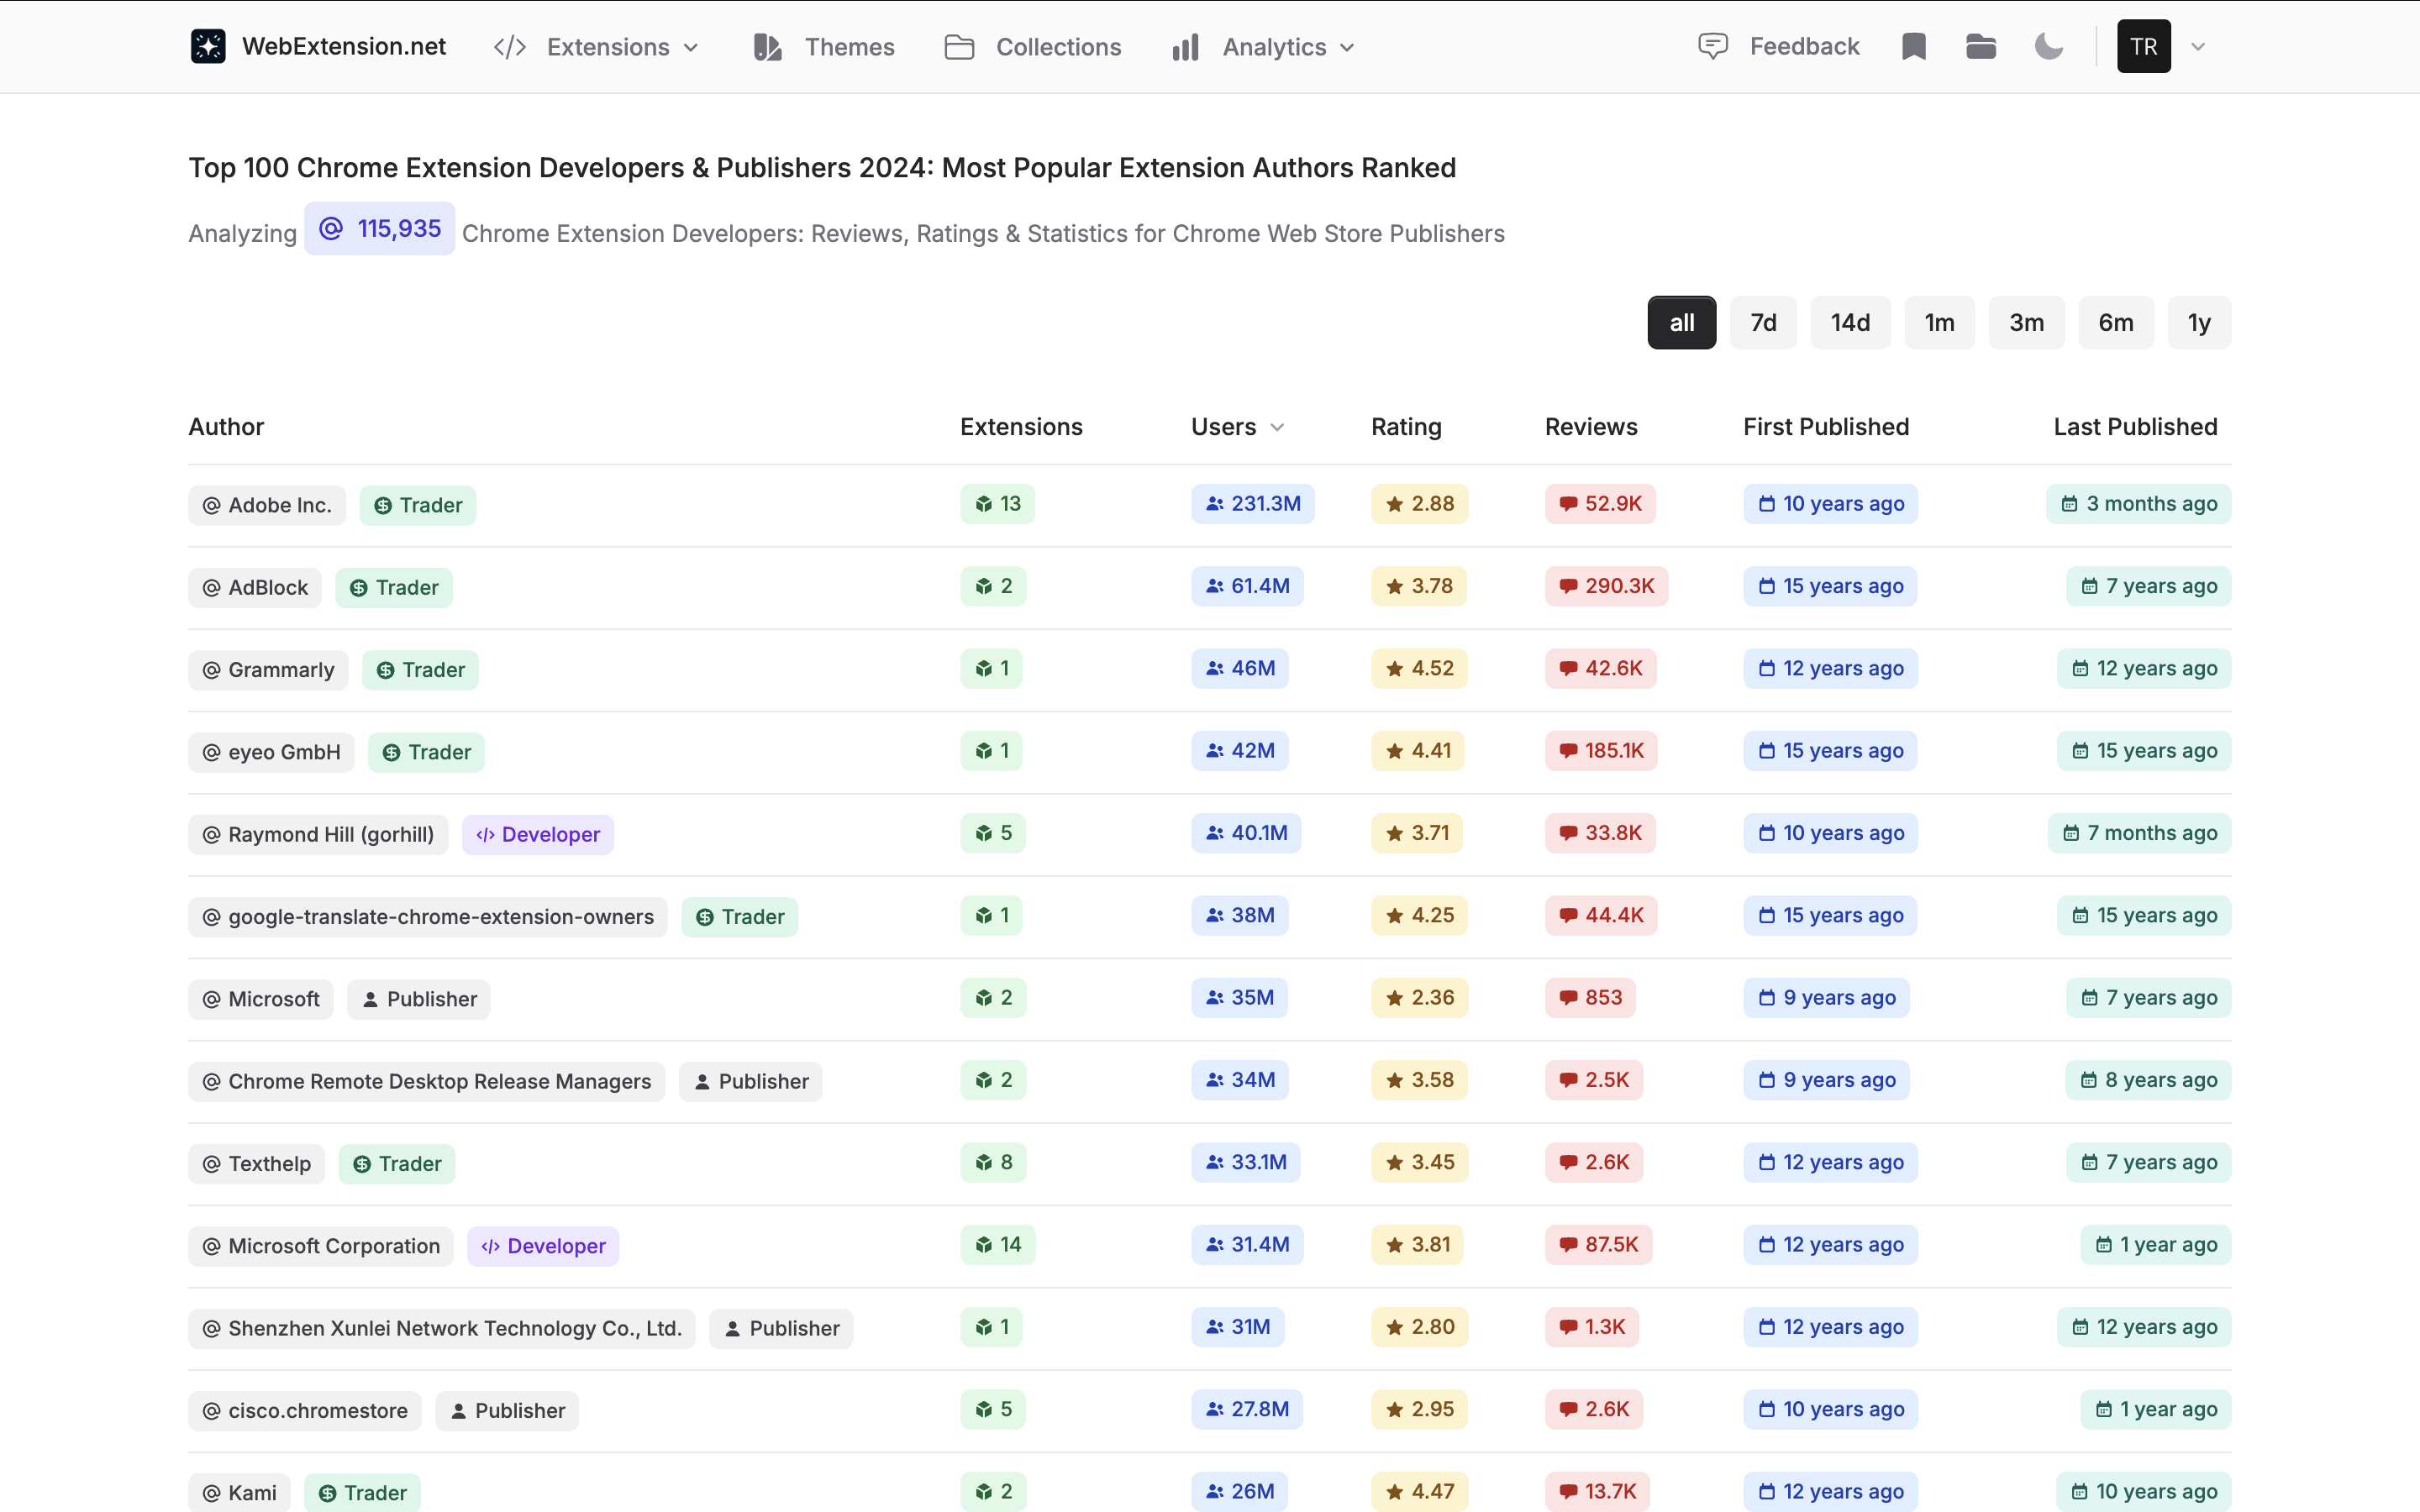Open the Collections menu item

click(x=1059, y=47)
